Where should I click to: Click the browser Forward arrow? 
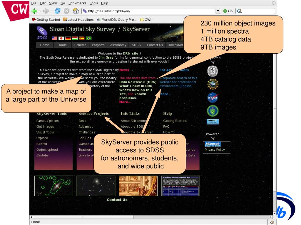coord(46,11)
